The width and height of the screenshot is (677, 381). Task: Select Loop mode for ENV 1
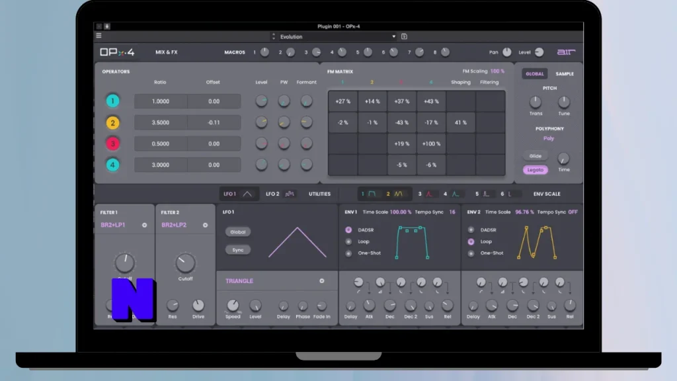coord(348,241)
